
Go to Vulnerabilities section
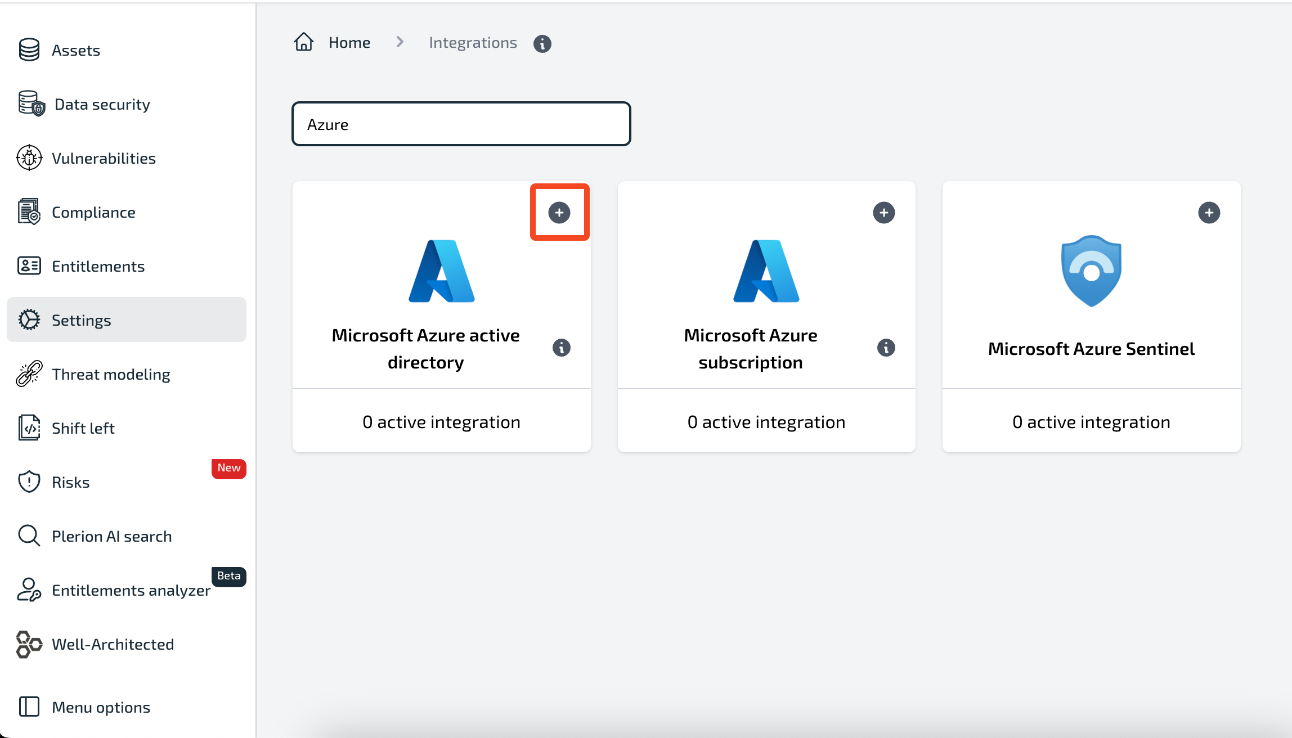point(104,158)
